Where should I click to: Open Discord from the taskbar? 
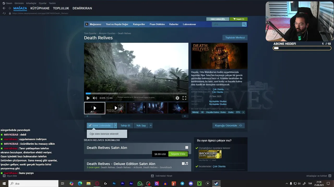click(x=191, y=184)
